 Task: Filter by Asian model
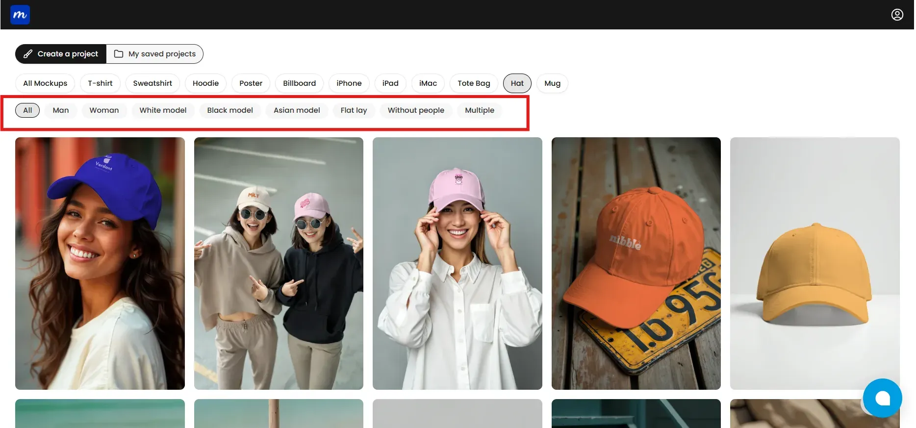click(297, 110)
